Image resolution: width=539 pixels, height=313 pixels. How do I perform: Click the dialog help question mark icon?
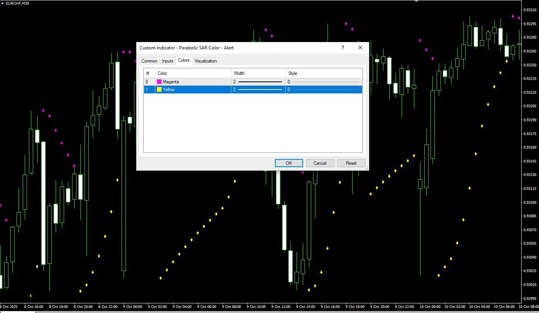tap(342, 48)
